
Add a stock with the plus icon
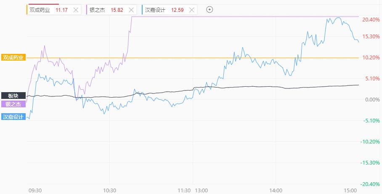pyautogui.click(x=210, y=10)
